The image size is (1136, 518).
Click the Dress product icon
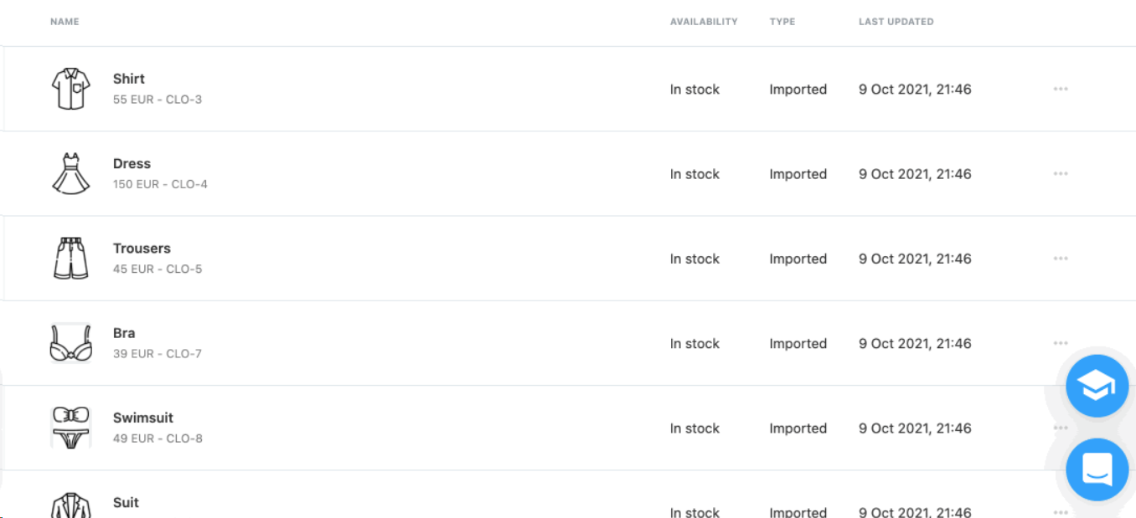(70, 174)
